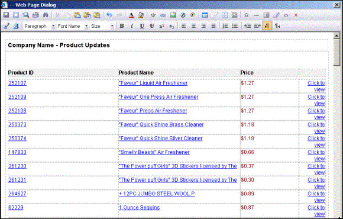Screen dimensions: 343x219
Task: Insert a horizontal line
Action: click(257, 15)
